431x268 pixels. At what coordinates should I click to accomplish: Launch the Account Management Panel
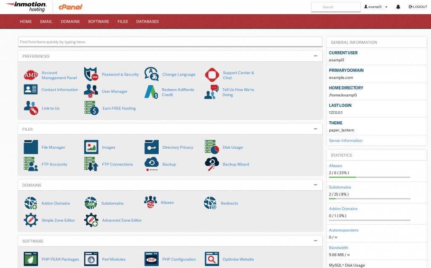coord(59,74)
